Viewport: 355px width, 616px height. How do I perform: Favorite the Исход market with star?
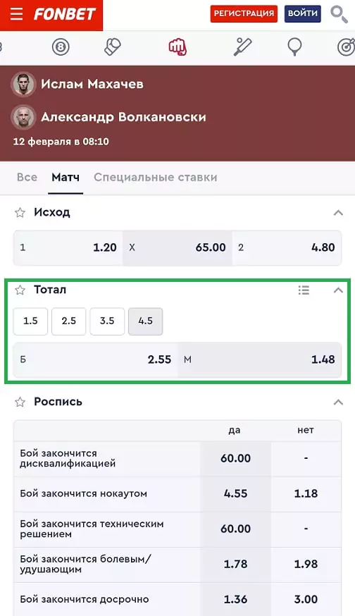pyautogui.click(x=20, y=213)
